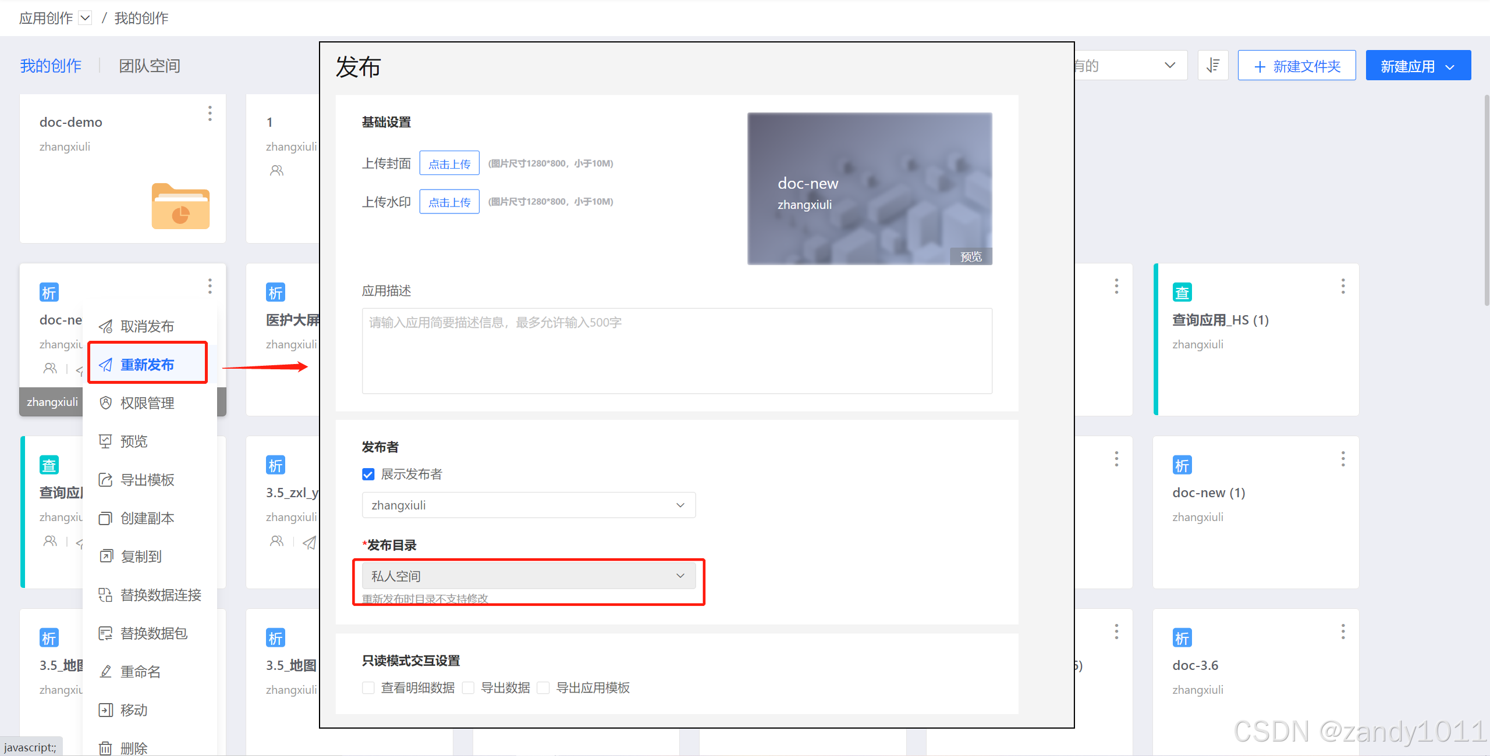The image size is (1490, 756).
Task: Enable the 查看明细数据 checkbox
Action: coord(368,688)
